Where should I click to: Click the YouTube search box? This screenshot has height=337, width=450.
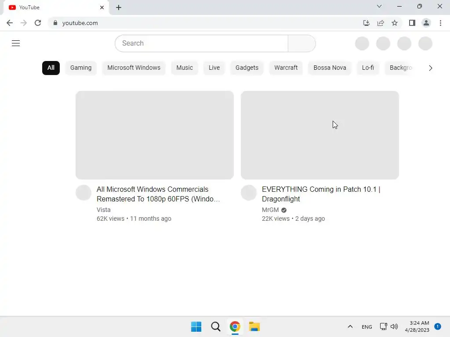tap(201, 43)
